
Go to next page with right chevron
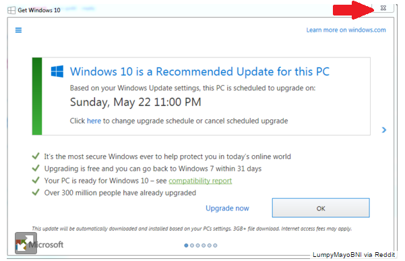click(384, 130)
